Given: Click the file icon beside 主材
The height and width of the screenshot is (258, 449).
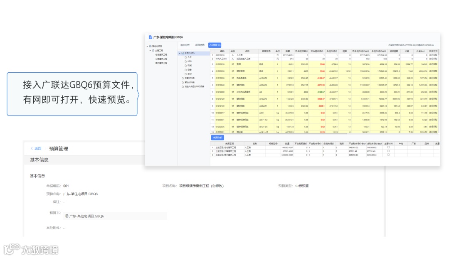Looking at the screenshot, I should point(185,74).
